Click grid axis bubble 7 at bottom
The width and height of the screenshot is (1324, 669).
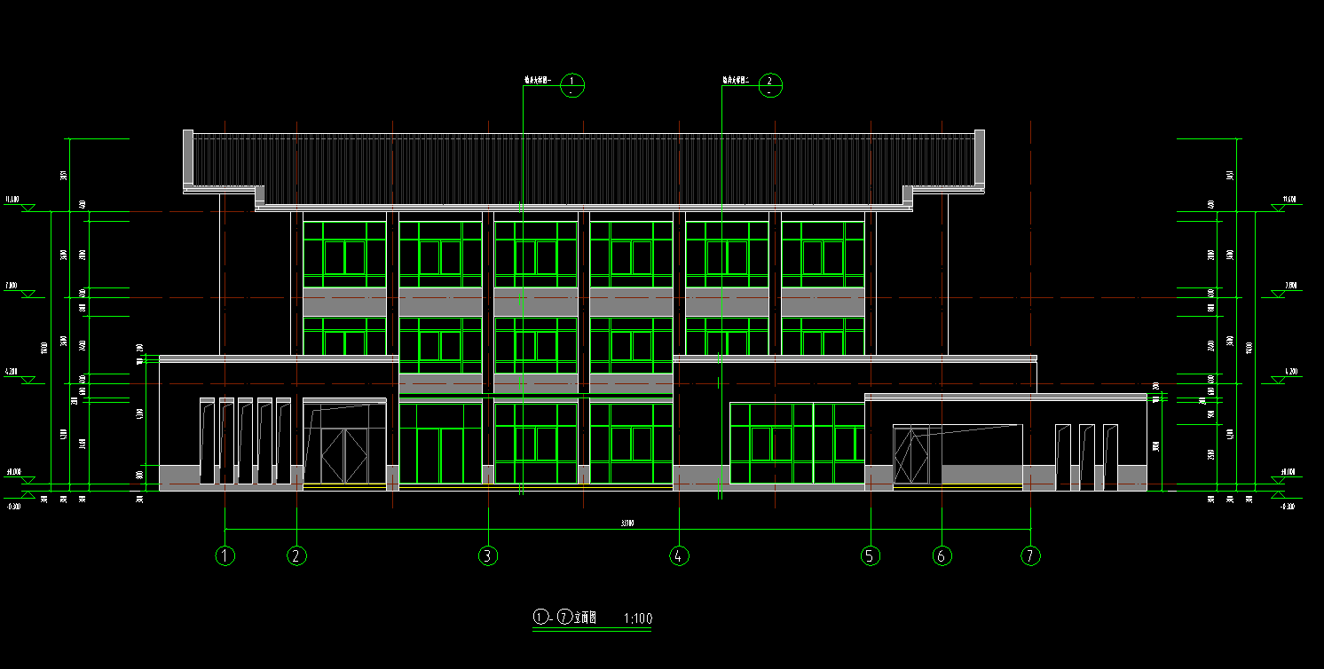[x=1030, y=556]
